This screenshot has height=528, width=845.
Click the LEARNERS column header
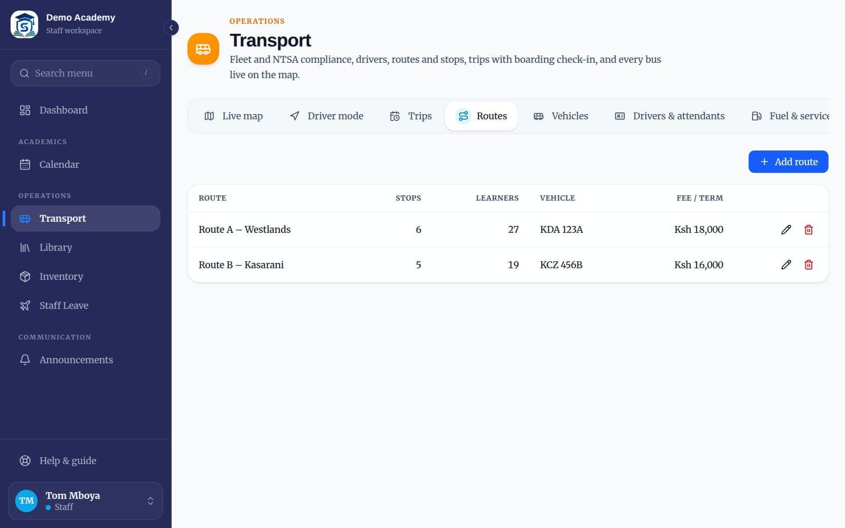click(x=497, y=198)
